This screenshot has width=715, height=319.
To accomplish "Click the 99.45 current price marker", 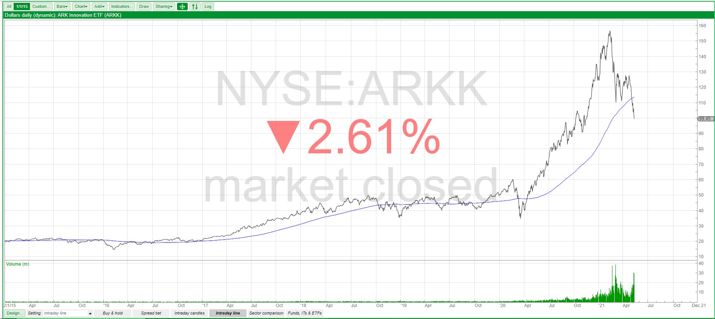I will [706, 119].
